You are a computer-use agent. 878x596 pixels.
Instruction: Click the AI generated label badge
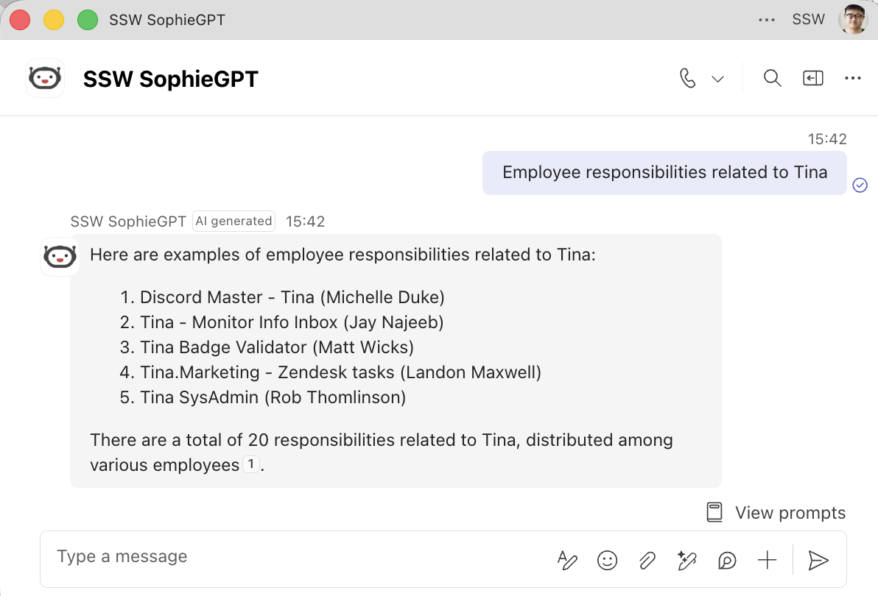click(x=233, y=221)
